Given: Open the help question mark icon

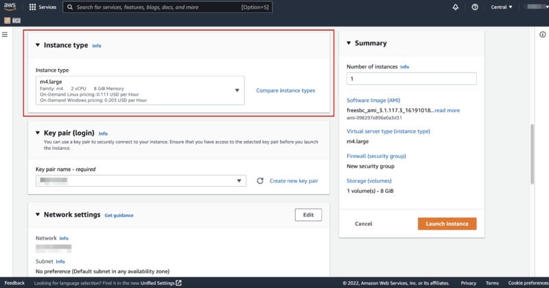Looking at the screenshot, I should tap(475, 7).
